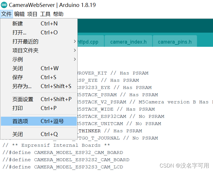Open the 工具 menu
This screenshot has height=171, width=213.
[x=45, y=14]
